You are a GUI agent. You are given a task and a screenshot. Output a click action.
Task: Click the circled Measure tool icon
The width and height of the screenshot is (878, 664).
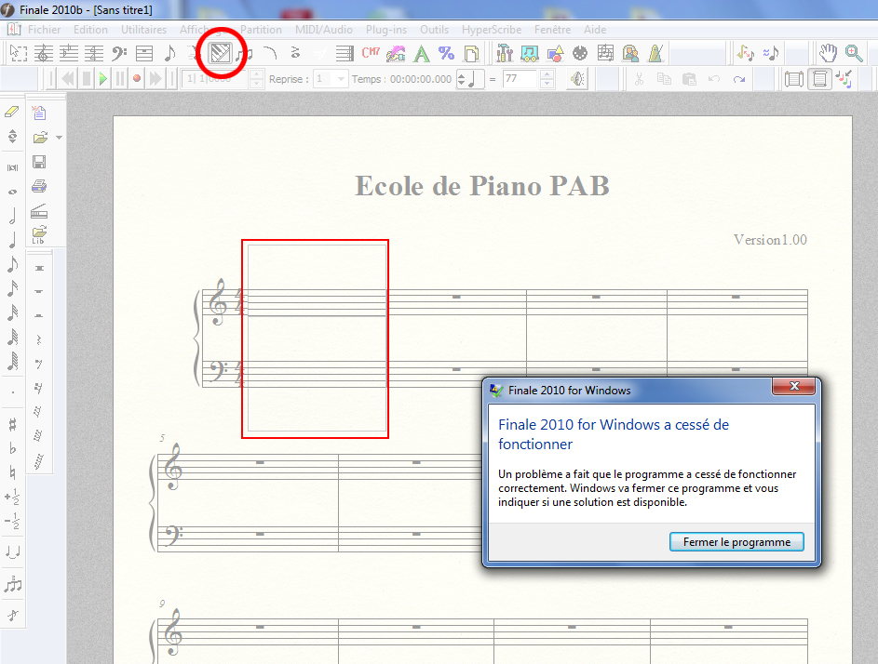[221, 54]
